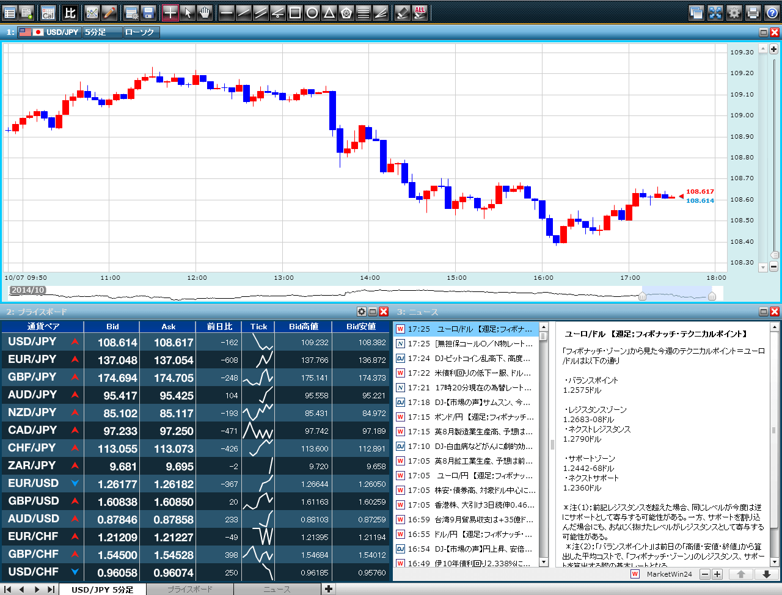Open the ローソク chart type selector
Viewport: 782px width, 595px height.
pos(142,32)
